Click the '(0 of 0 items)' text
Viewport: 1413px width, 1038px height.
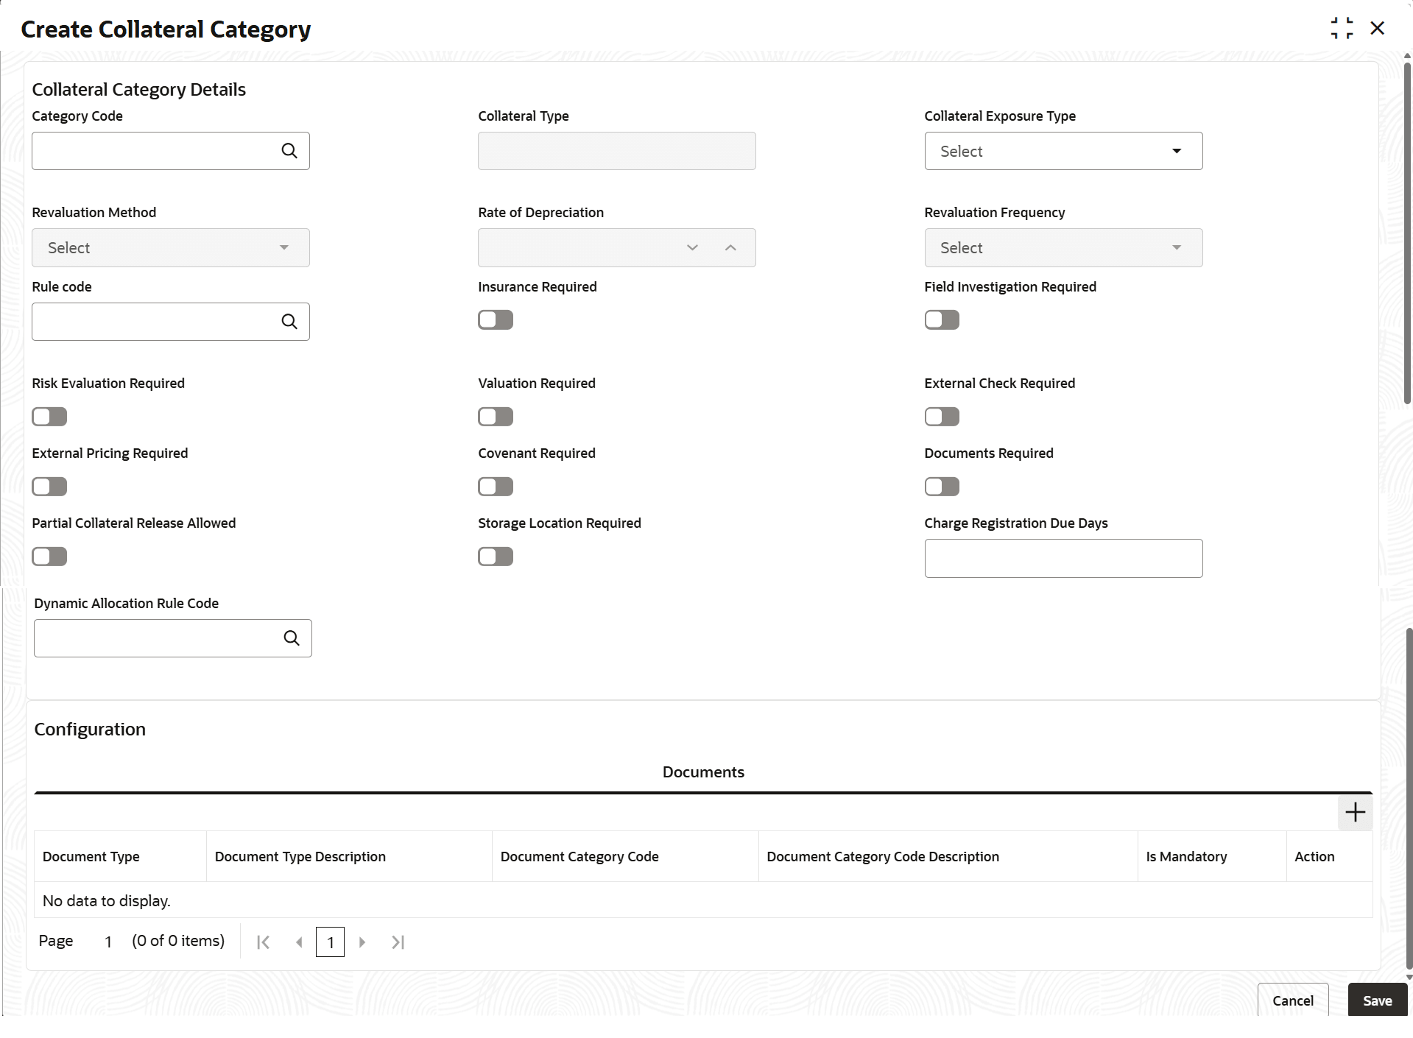[178, 941]
